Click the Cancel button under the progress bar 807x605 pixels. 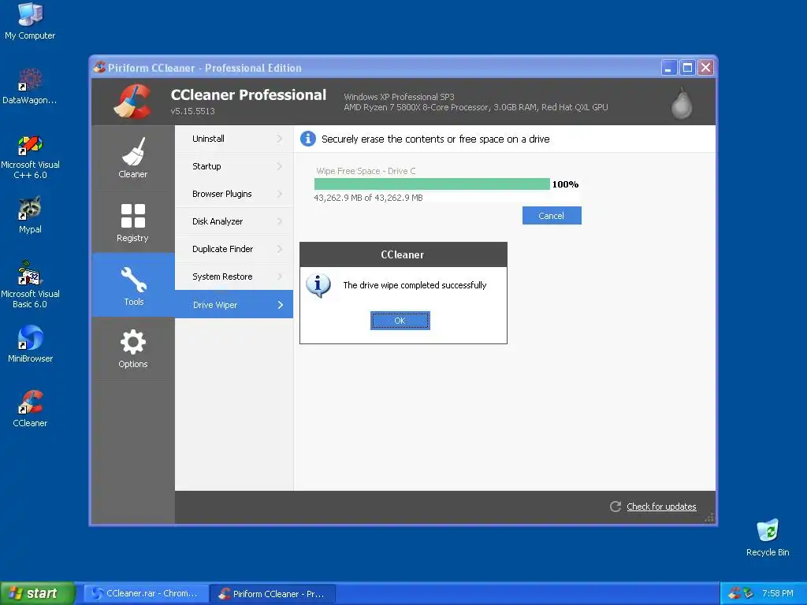click(x=552, y=216)
